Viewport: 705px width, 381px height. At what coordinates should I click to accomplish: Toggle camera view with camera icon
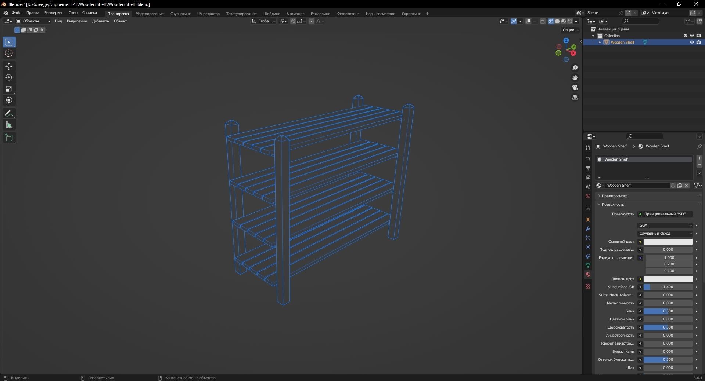click(x=575, y=88)
